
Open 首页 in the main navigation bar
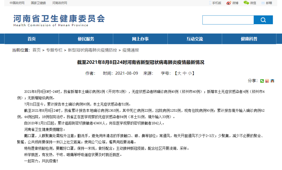point(32,39)
